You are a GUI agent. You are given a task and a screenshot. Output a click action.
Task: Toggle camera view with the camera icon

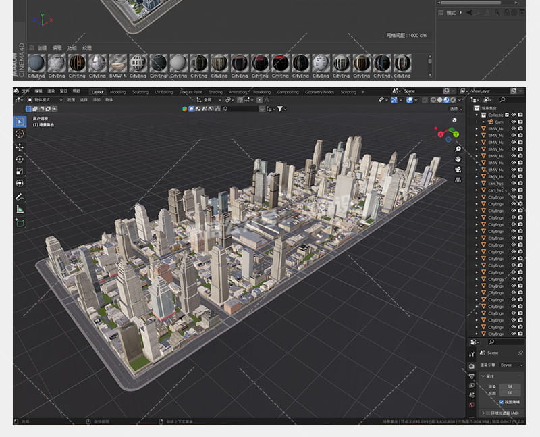tap(458, 170)
